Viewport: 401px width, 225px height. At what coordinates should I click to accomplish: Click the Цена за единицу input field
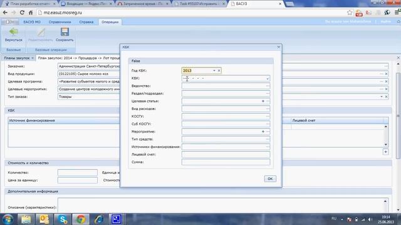coord(78,181)
